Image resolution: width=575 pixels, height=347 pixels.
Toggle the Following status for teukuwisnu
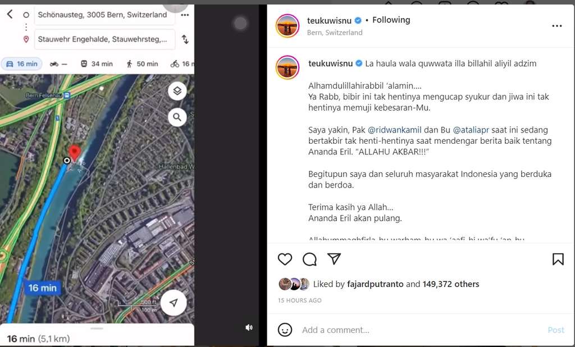(391, 20)
